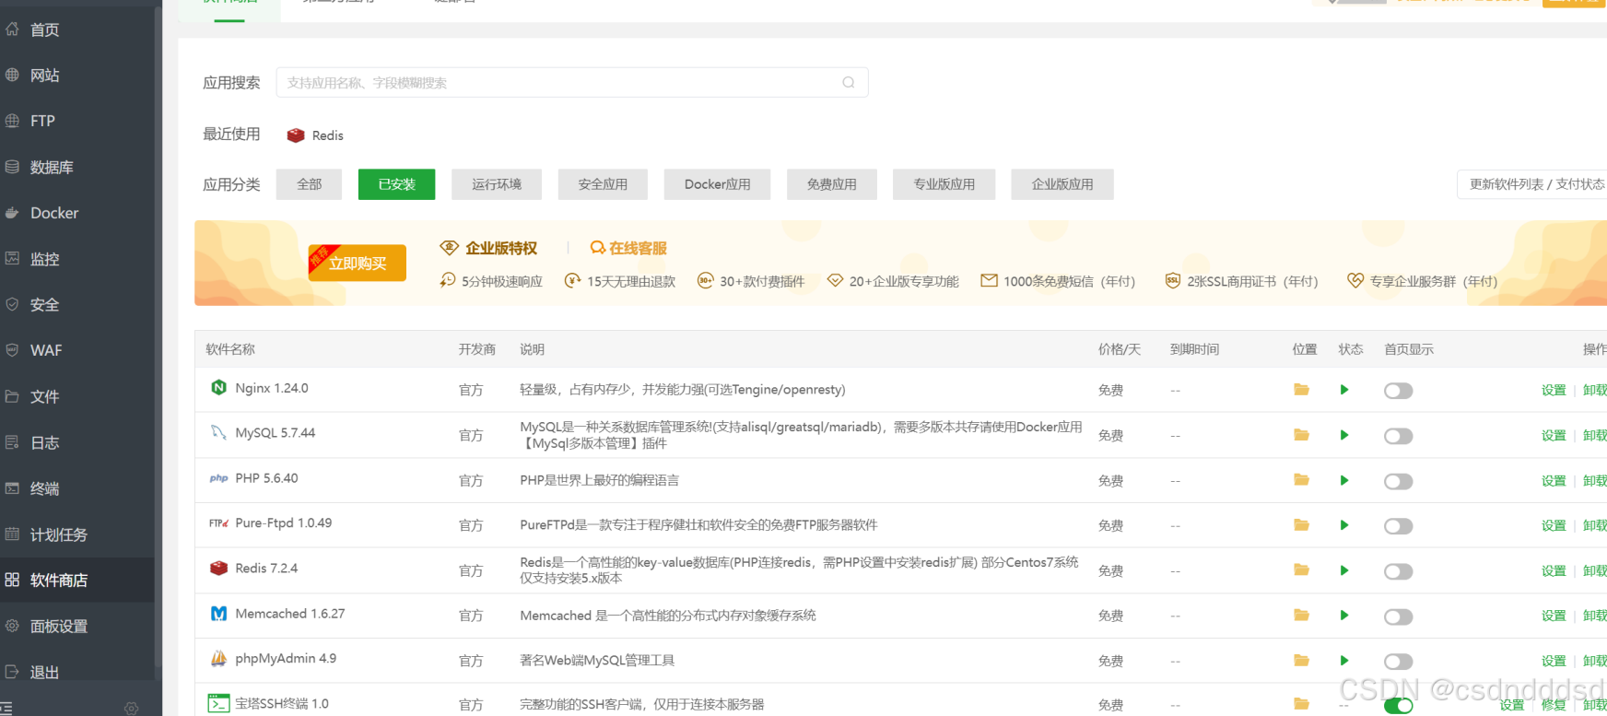Toggle homepage display for Redis 7.2.4

[1398, 571]
